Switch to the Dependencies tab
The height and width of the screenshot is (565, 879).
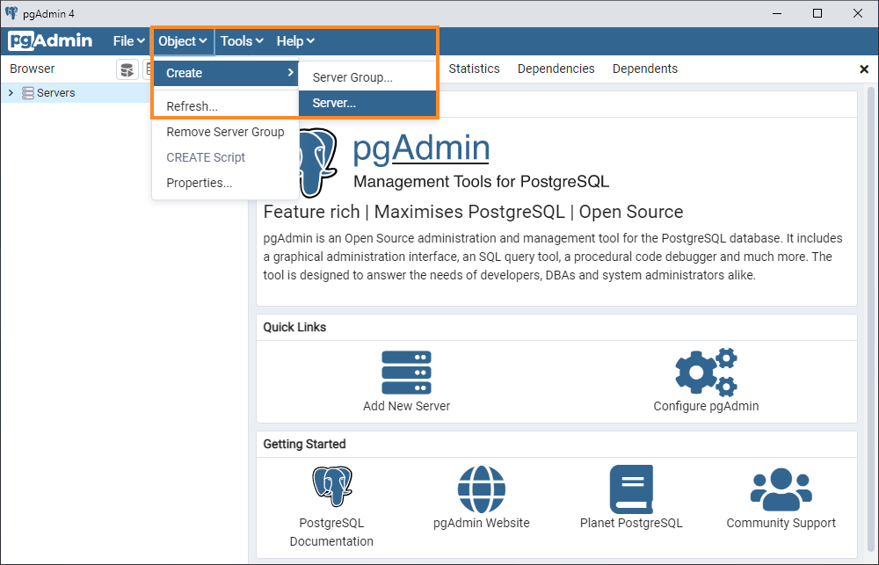tap(556, 69)
